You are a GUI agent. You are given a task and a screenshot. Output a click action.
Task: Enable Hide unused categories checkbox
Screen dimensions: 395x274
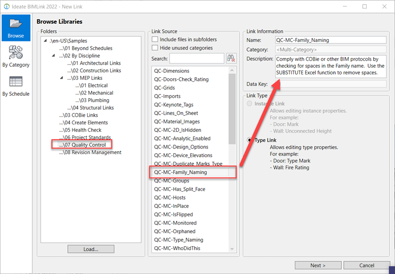(155, 48)
